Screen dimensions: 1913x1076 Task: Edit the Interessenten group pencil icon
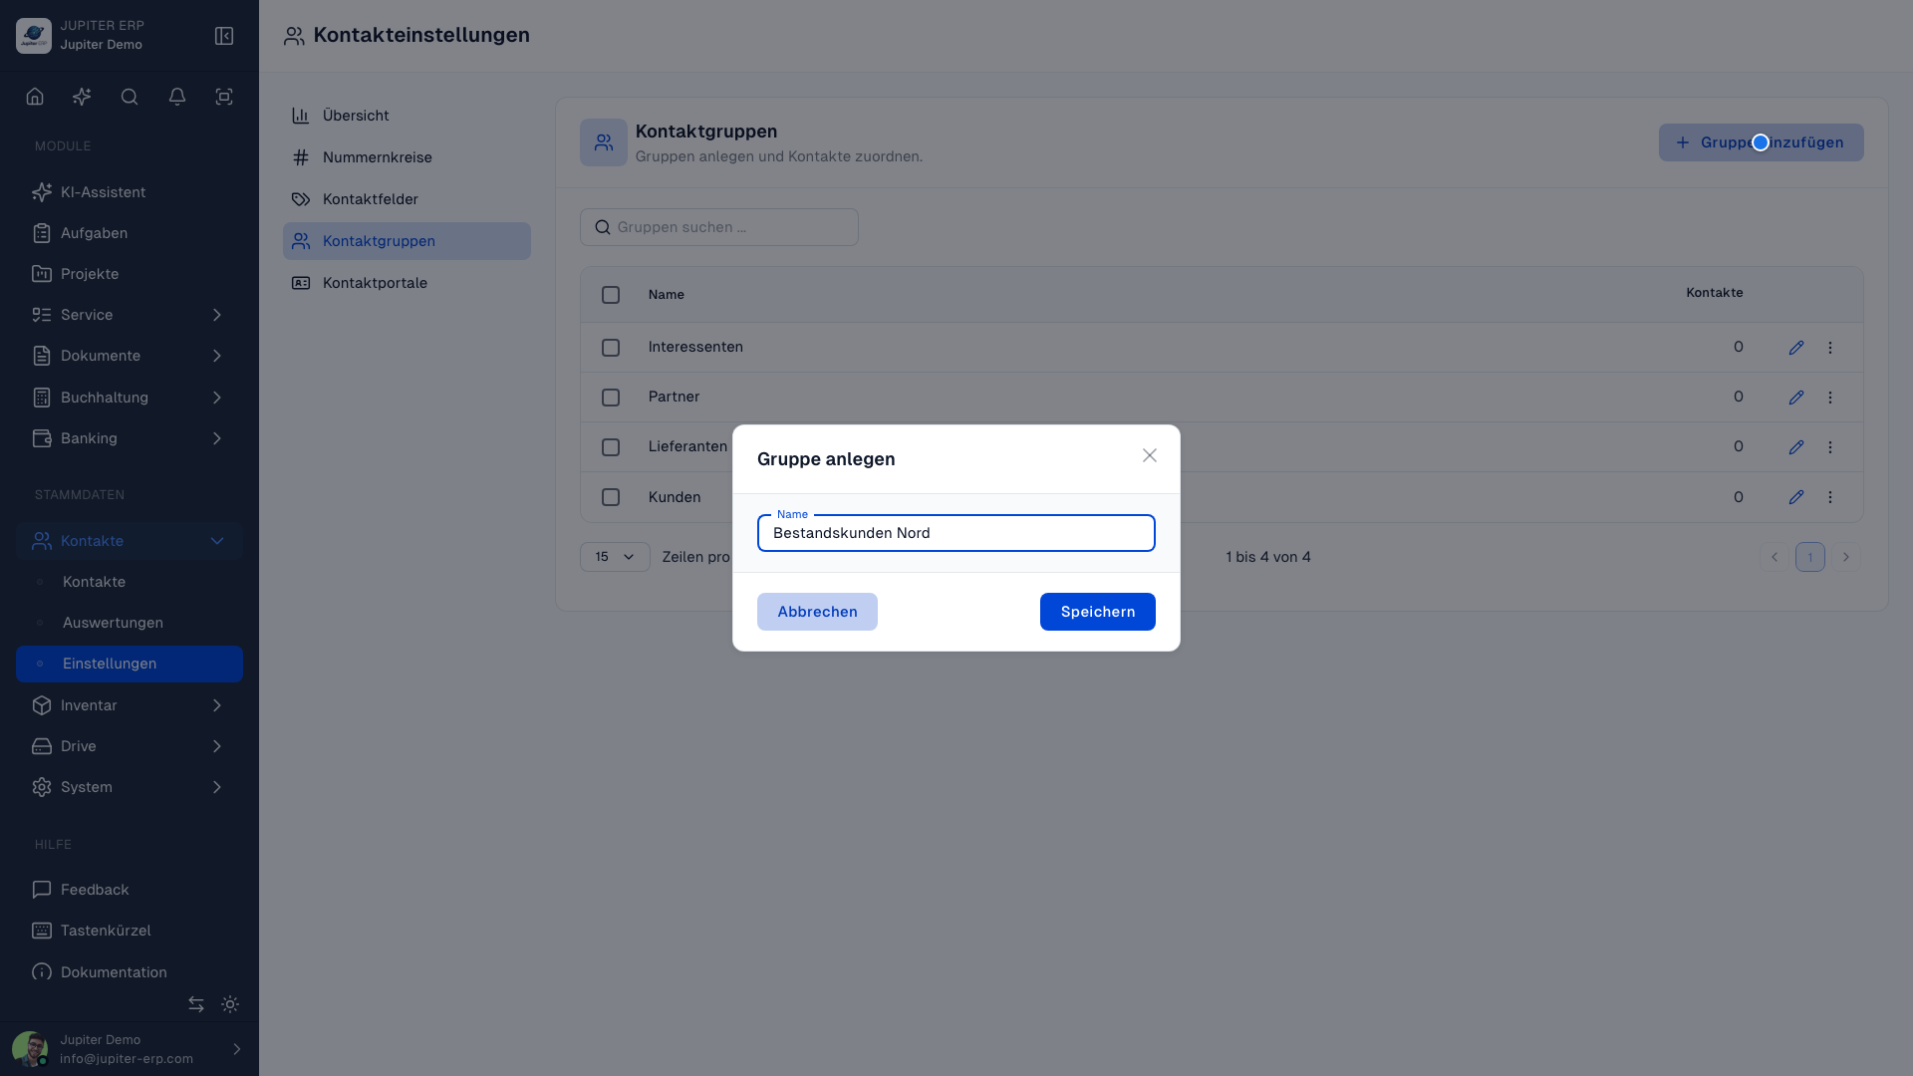1796,348
